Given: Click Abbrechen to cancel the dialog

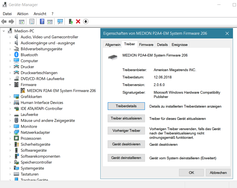Looking at the screenshot, I should pyautogui.click(x=218, y=172).
